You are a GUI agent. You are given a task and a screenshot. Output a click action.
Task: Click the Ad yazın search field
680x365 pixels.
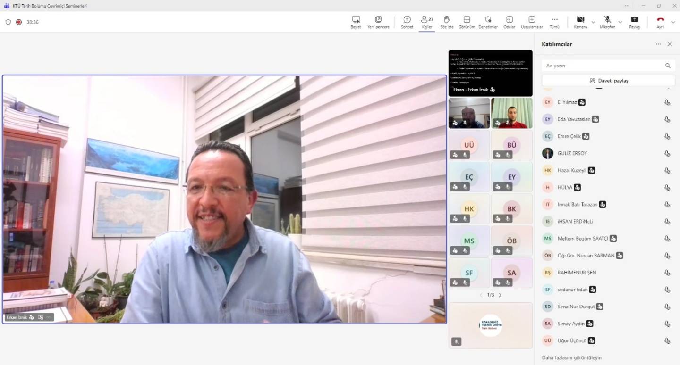pyautogui.click(x=603, y=66)
